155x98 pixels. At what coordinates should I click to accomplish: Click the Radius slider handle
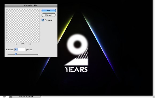click(16, 54)
